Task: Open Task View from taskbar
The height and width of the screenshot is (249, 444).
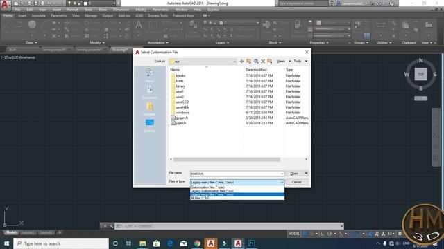Action: click(128, 243)
